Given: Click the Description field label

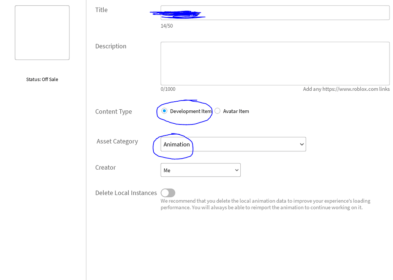Looking at the screenshot, I should (111, 46).
